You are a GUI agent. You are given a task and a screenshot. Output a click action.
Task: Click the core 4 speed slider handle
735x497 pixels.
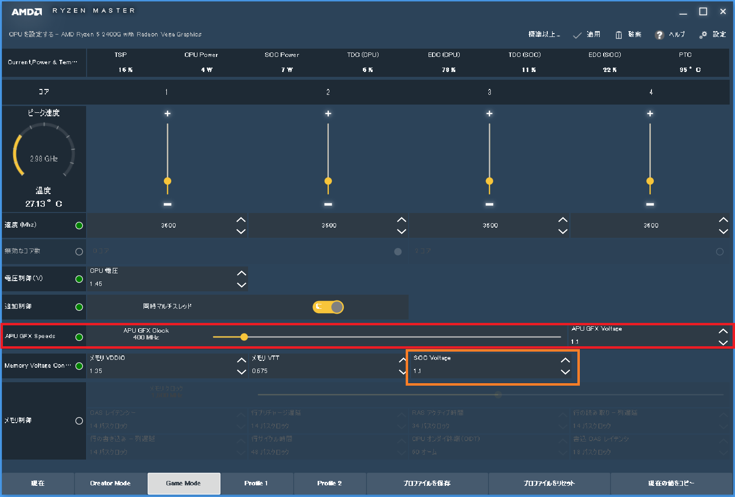click(650, 181)
